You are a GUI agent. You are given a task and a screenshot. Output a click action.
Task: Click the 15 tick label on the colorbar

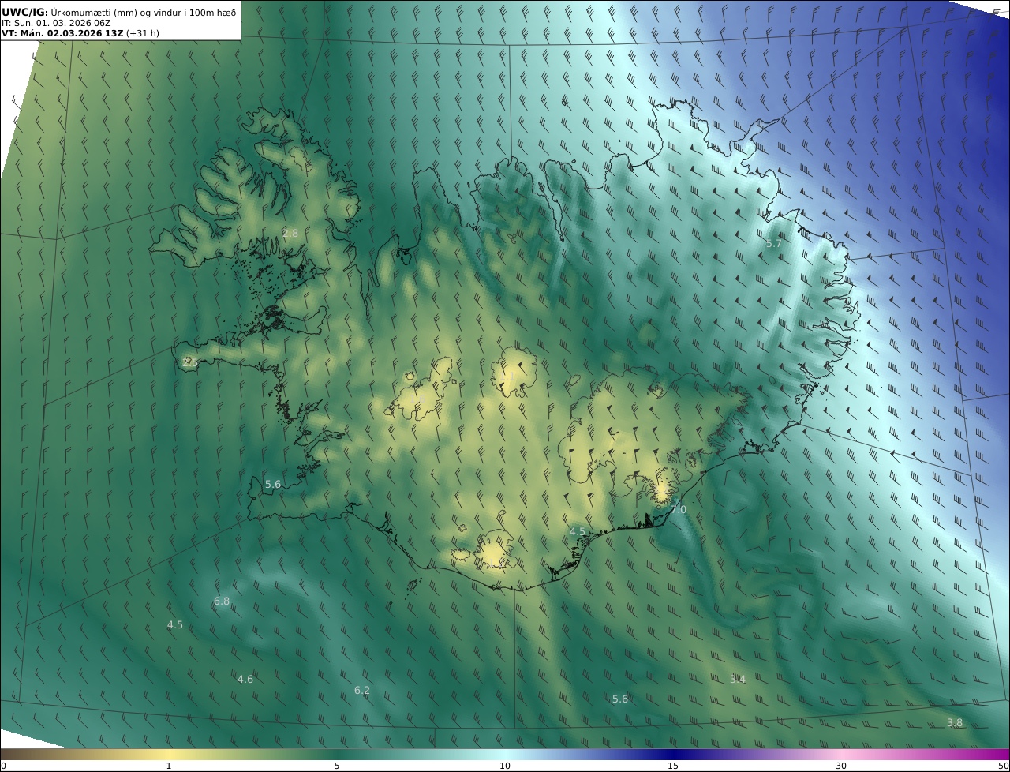[x=673, y=766]
